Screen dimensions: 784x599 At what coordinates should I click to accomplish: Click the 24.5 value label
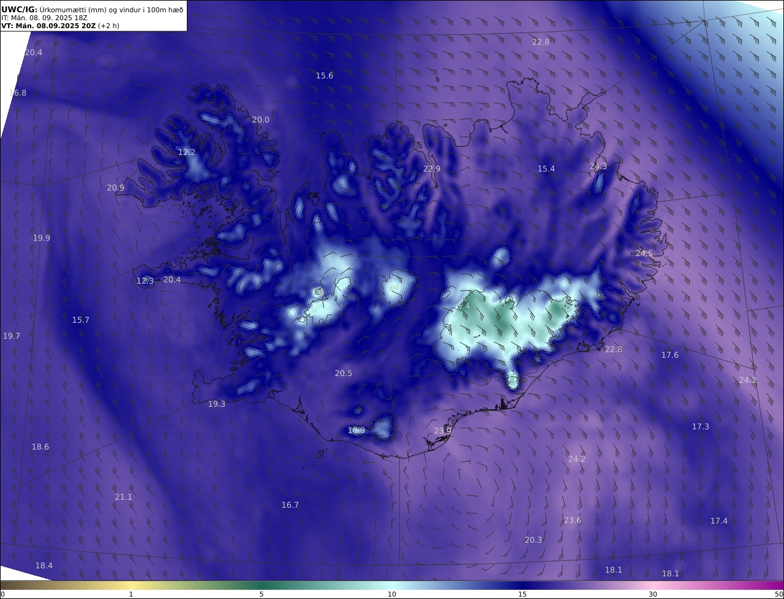[x=644, y=254]
